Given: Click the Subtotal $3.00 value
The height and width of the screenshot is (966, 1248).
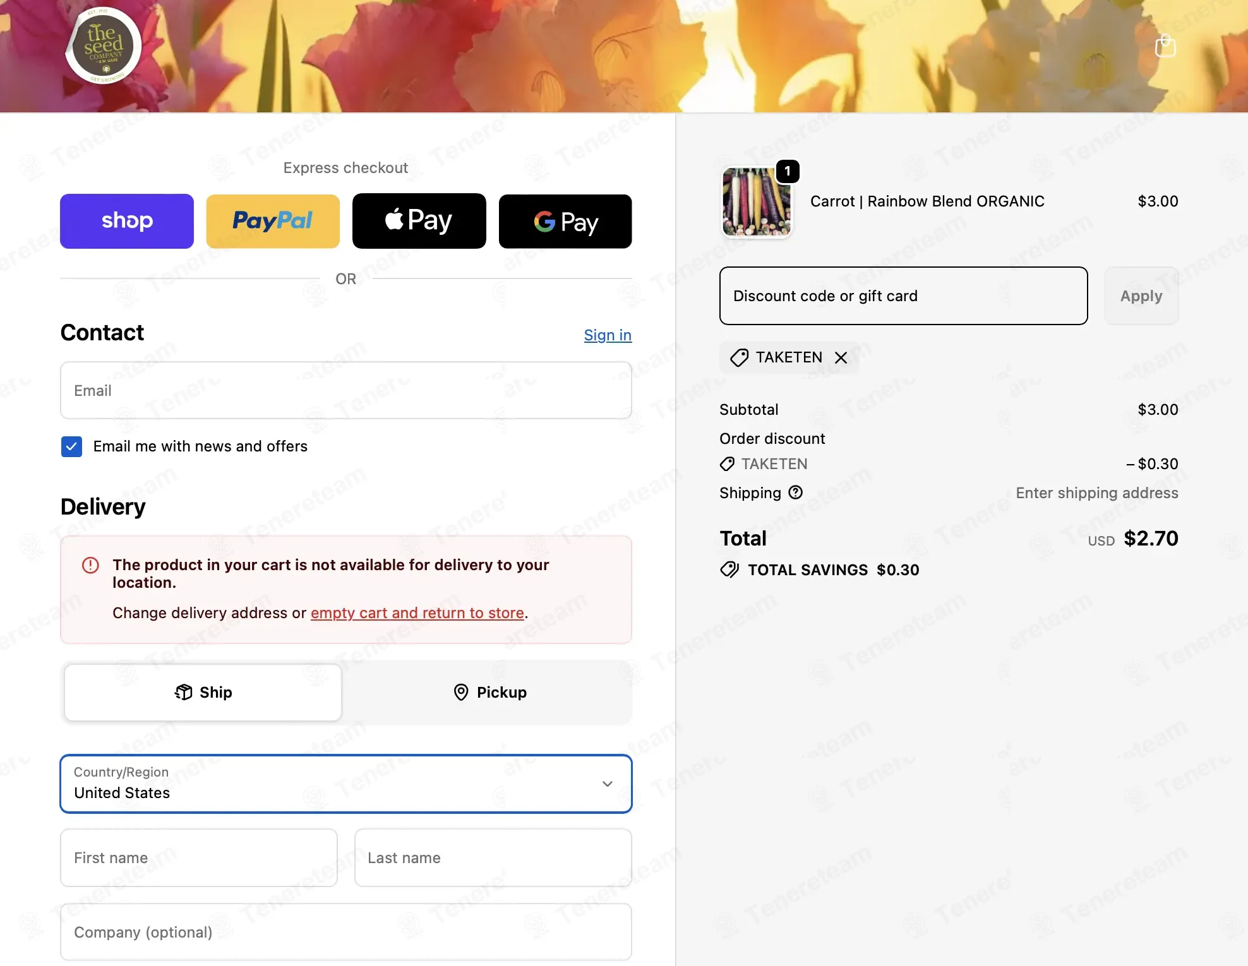Looking at the screenshot, I should tap(1158, 410).
